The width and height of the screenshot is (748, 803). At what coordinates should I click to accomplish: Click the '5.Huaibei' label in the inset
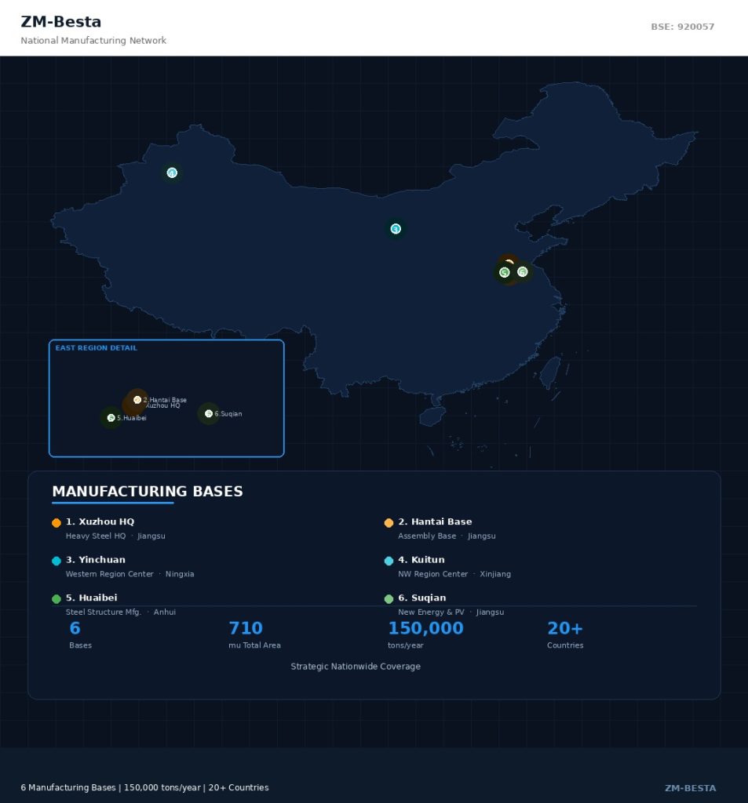point(132,418)
